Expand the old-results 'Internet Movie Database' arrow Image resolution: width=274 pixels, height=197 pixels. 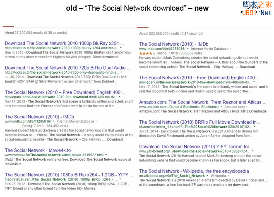coord(96,121)
